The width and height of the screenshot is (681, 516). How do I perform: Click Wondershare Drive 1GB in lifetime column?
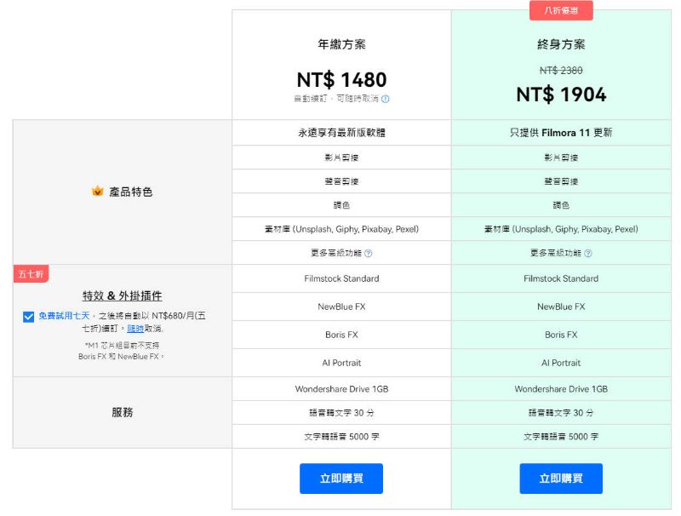561,389
